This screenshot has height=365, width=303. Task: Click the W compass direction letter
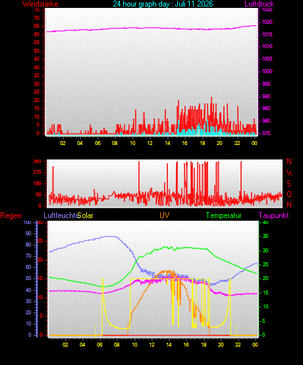[289, 173]
